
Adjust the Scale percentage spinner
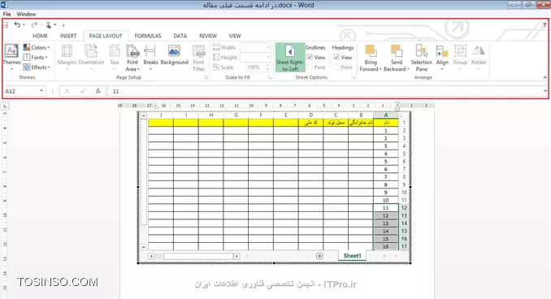[x=267, y=67]
